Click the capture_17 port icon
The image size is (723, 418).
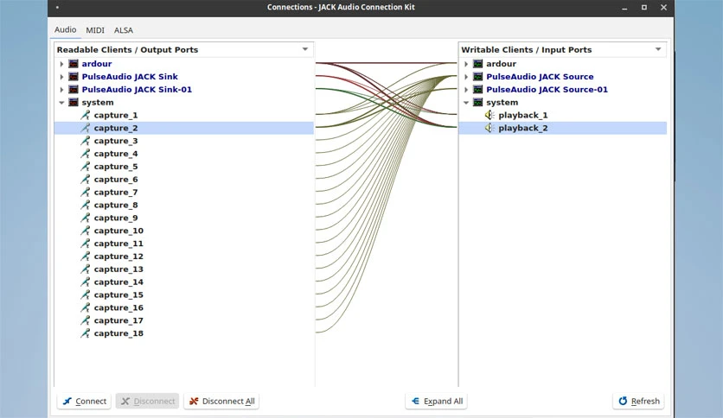[x=86, y=320]
